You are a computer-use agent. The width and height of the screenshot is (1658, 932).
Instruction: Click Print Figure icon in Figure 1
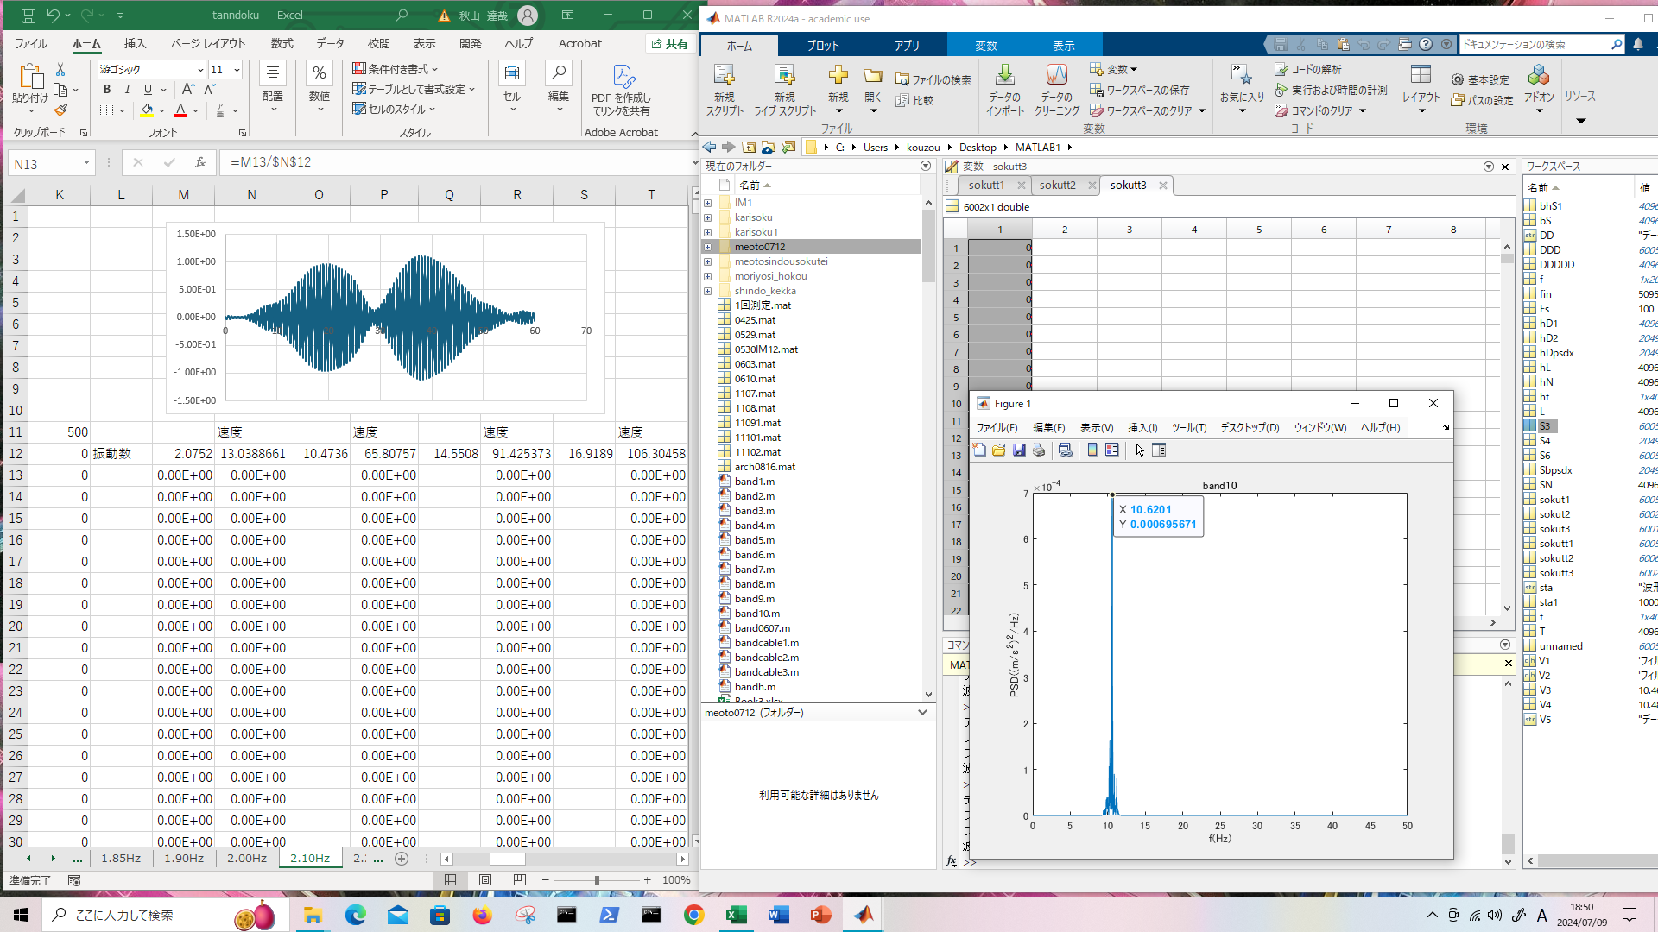pyautogui.click(x=1039, y=450)
